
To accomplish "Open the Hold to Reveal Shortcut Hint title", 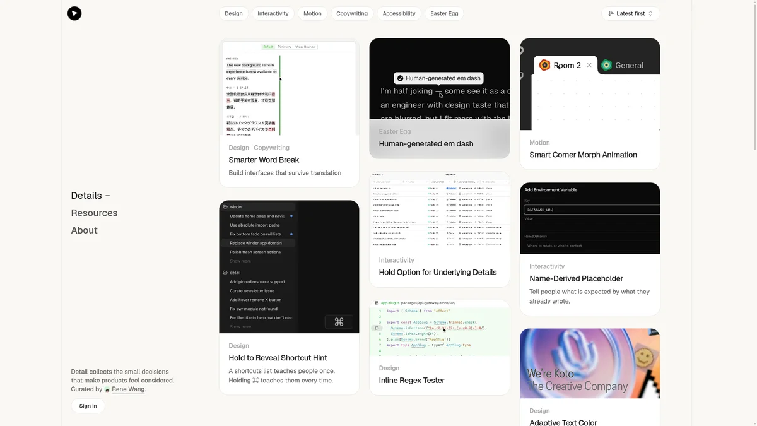I will [x=278, y=358].
